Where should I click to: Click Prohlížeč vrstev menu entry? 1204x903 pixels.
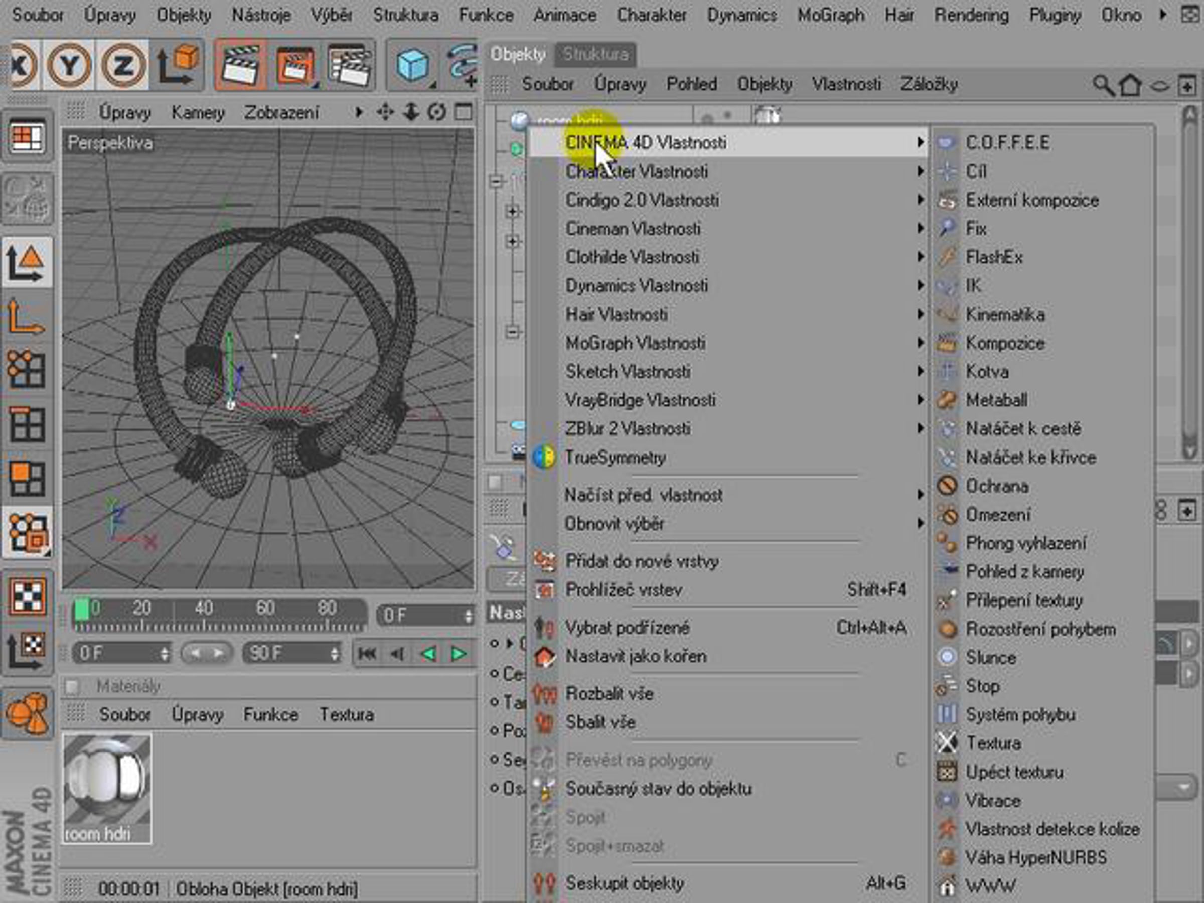(728, 589)
